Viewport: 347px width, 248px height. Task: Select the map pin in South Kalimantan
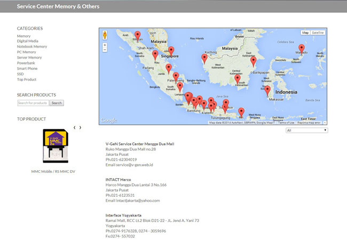[238, 79]
